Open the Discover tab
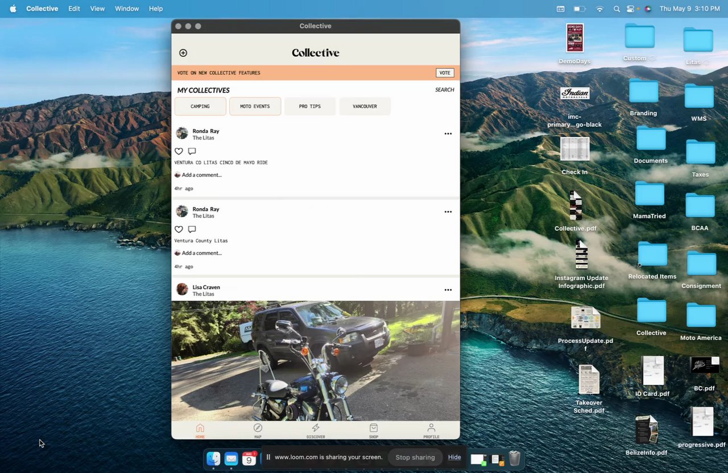This screenshot has height=473, width=728. [x=316, y=430]
